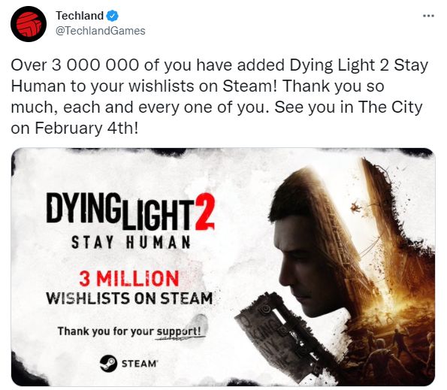Click the WISHLISTS ON STEAM text
Image resolution: width=447 pixels, height=390 pixels.
pos(129,298)
